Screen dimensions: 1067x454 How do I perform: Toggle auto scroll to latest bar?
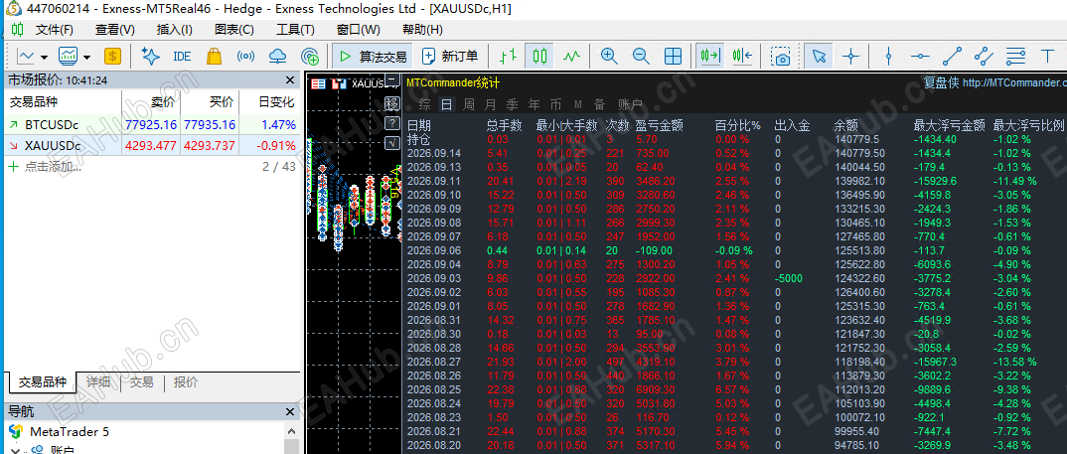[x=709, y=57]
